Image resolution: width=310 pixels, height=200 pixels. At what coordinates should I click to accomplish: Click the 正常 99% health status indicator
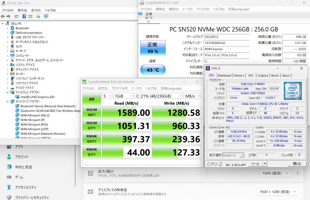coord(153,48)
